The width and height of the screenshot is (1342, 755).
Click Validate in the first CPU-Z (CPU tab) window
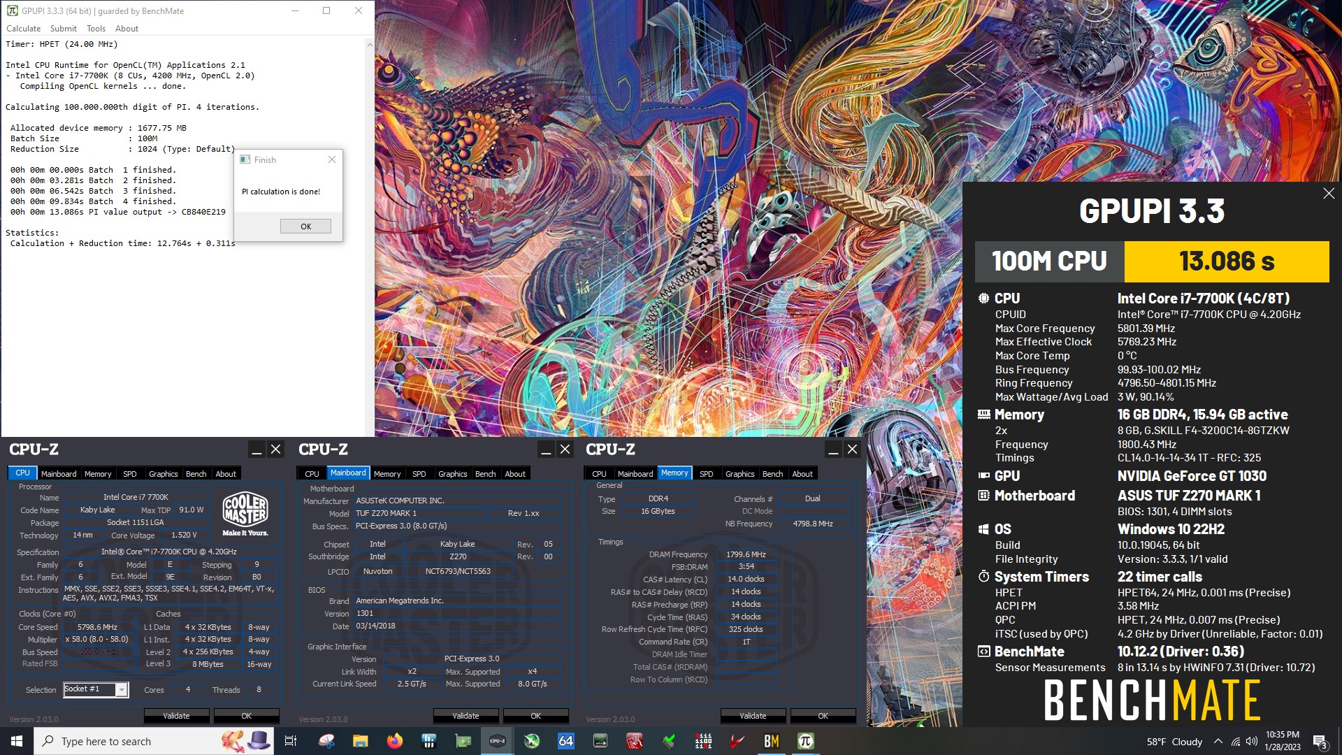pos(176,716)
